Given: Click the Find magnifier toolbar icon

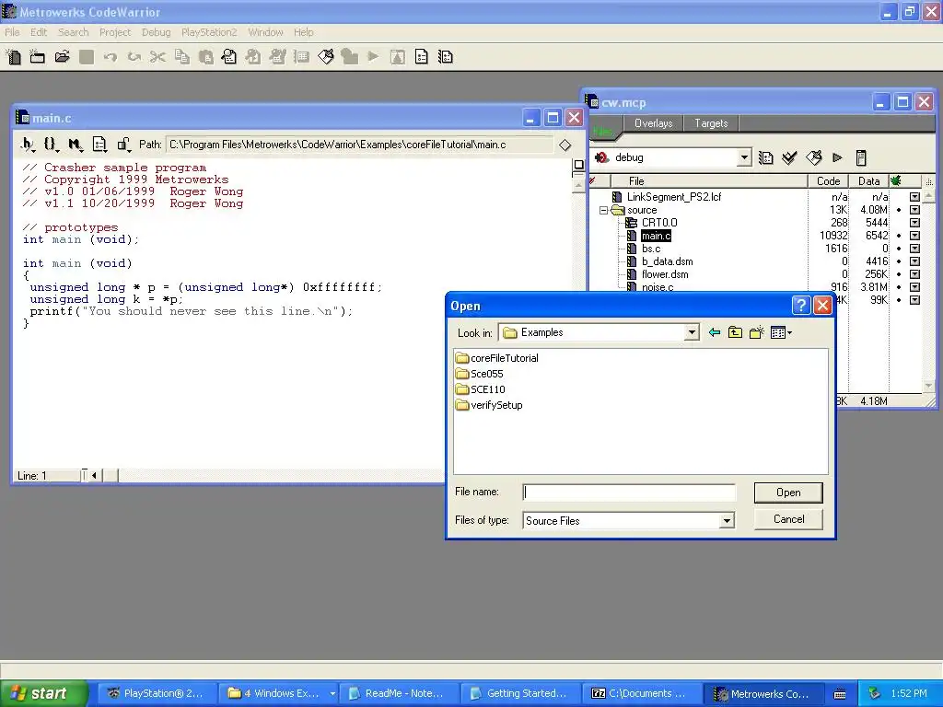Looking at the screenshot, I should (229, 57).
